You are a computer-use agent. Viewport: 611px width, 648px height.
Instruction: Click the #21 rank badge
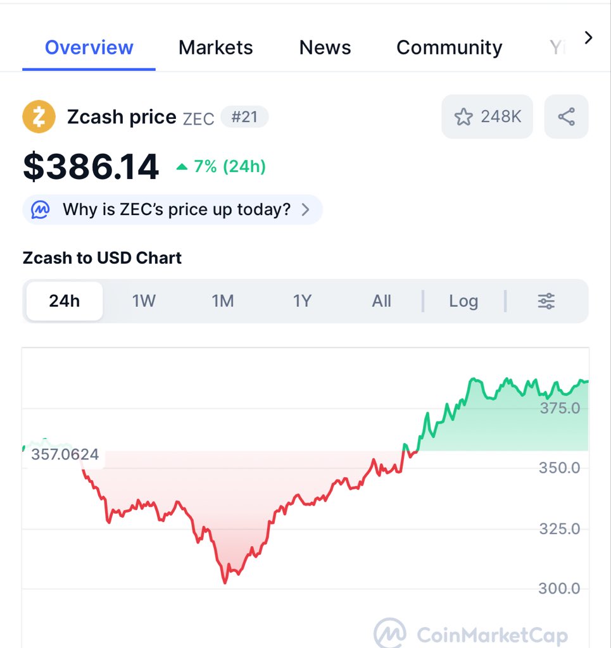point(244,117)
